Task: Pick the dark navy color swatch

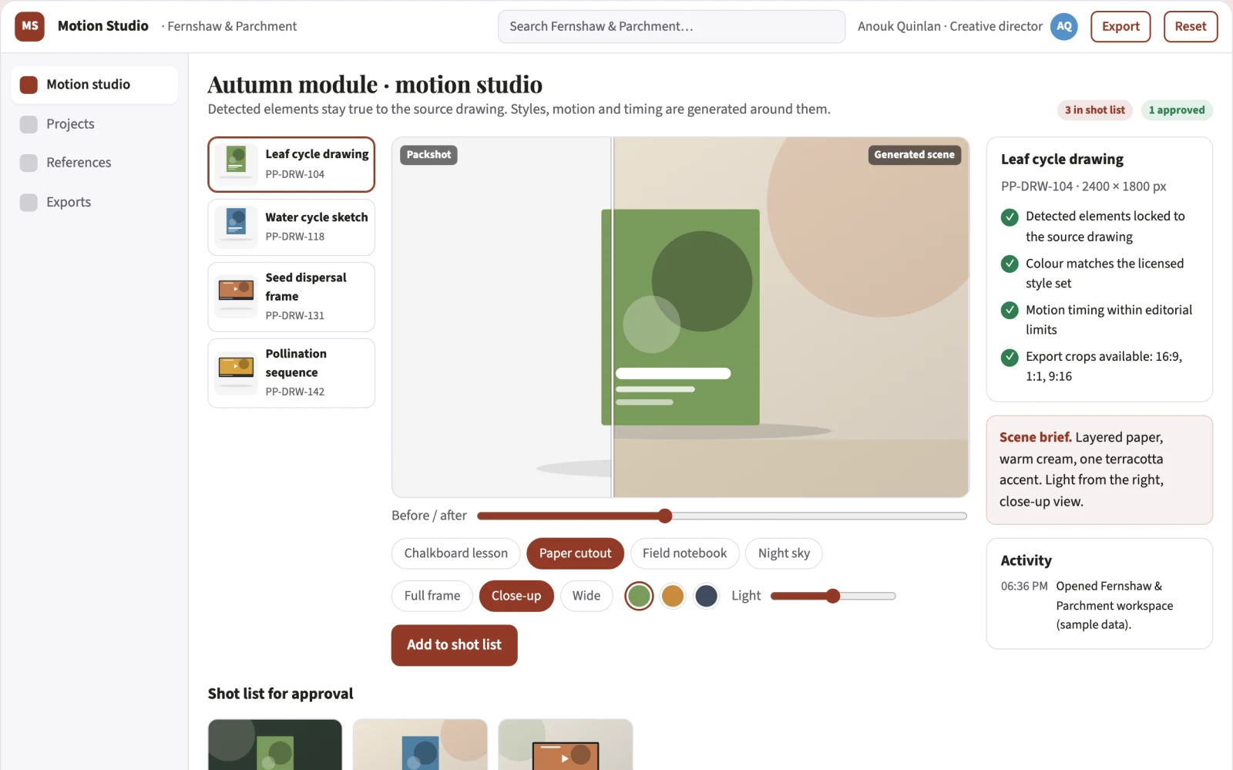Action: coord(707,596)
